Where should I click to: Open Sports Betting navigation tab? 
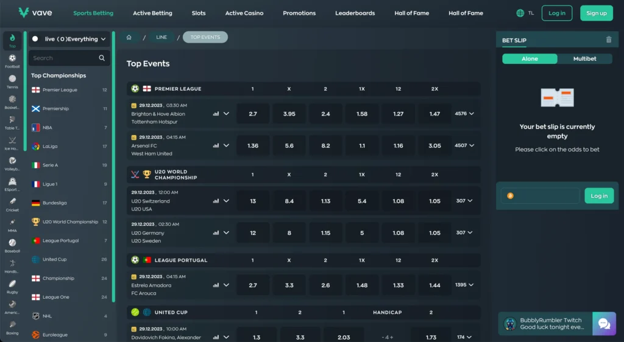(x=93, y=13)
